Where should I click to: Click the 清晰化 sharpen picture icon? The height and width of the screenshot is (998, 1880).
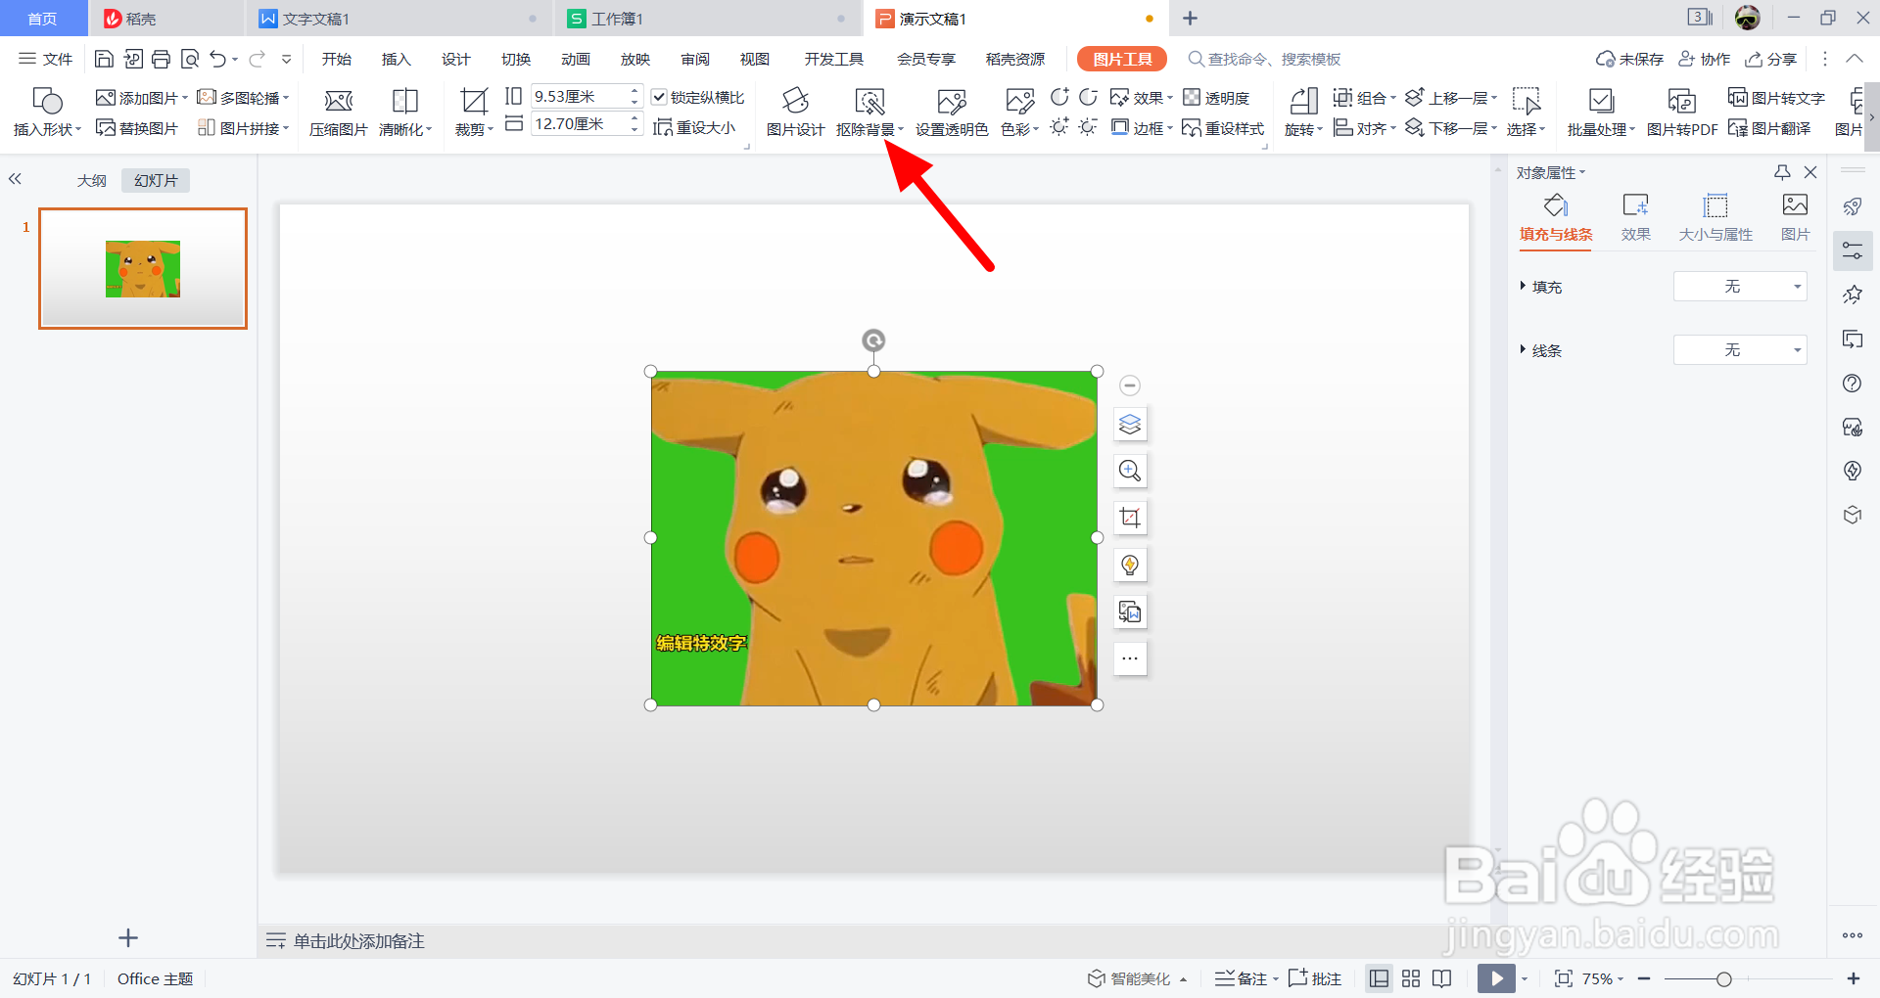[x=404, y=102]
